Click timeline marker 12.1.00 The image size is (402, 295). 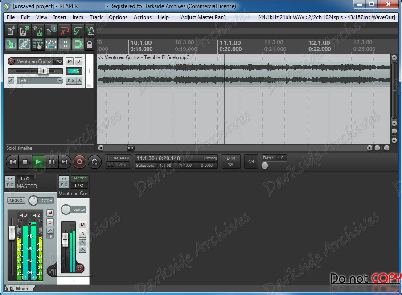(x=319, y=43)
